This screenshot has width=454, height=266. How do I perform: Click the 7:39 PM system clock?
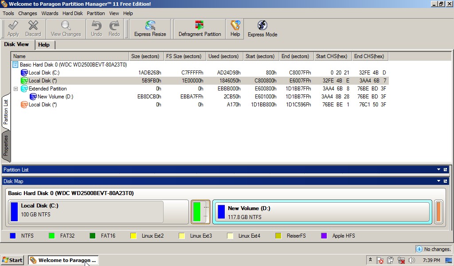coord(431,260)
